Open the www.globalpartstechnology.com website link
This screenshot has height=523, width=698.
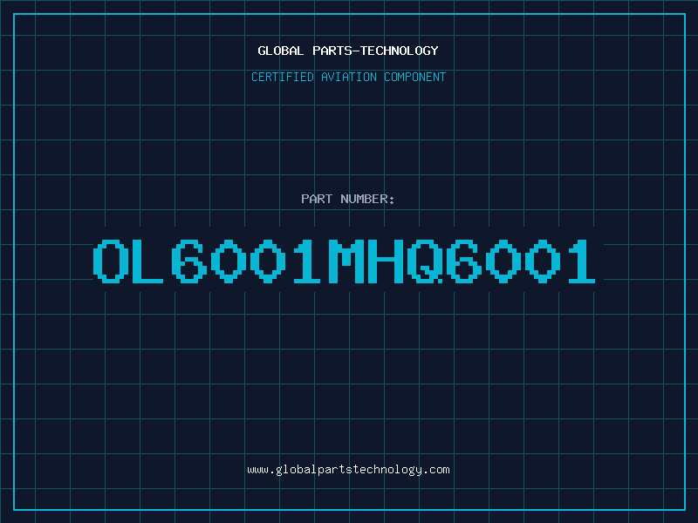click(x=348, y=470)
